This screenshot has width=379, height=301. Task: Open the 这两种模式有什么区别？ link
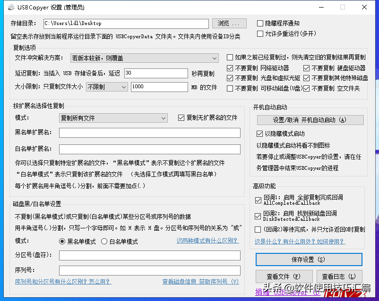tap(207, 241)
